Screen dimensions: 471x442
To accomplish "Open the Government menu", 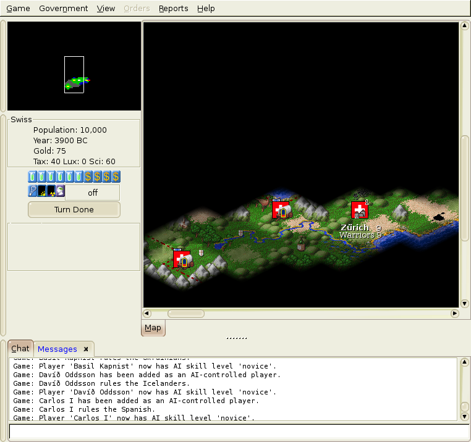I will point(64,9).
